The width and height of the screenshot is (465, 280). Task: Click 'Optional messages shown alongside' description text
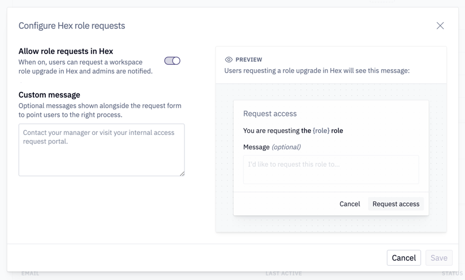pos(100,111)
